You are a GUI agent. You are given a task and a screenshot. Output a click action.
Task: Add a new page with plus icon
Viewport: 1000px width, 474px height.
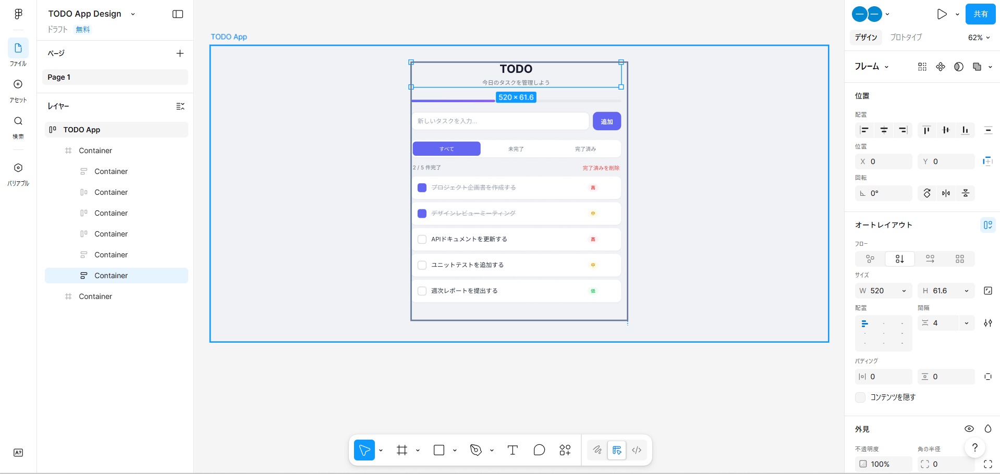click(x=180, y=53)
